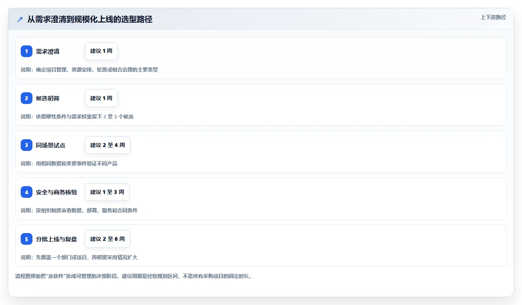Image resolution: width=522 pixels, height=305 pixels.
Task: Click step number 2 badge for 候选初筛
Action: point(27,98)
